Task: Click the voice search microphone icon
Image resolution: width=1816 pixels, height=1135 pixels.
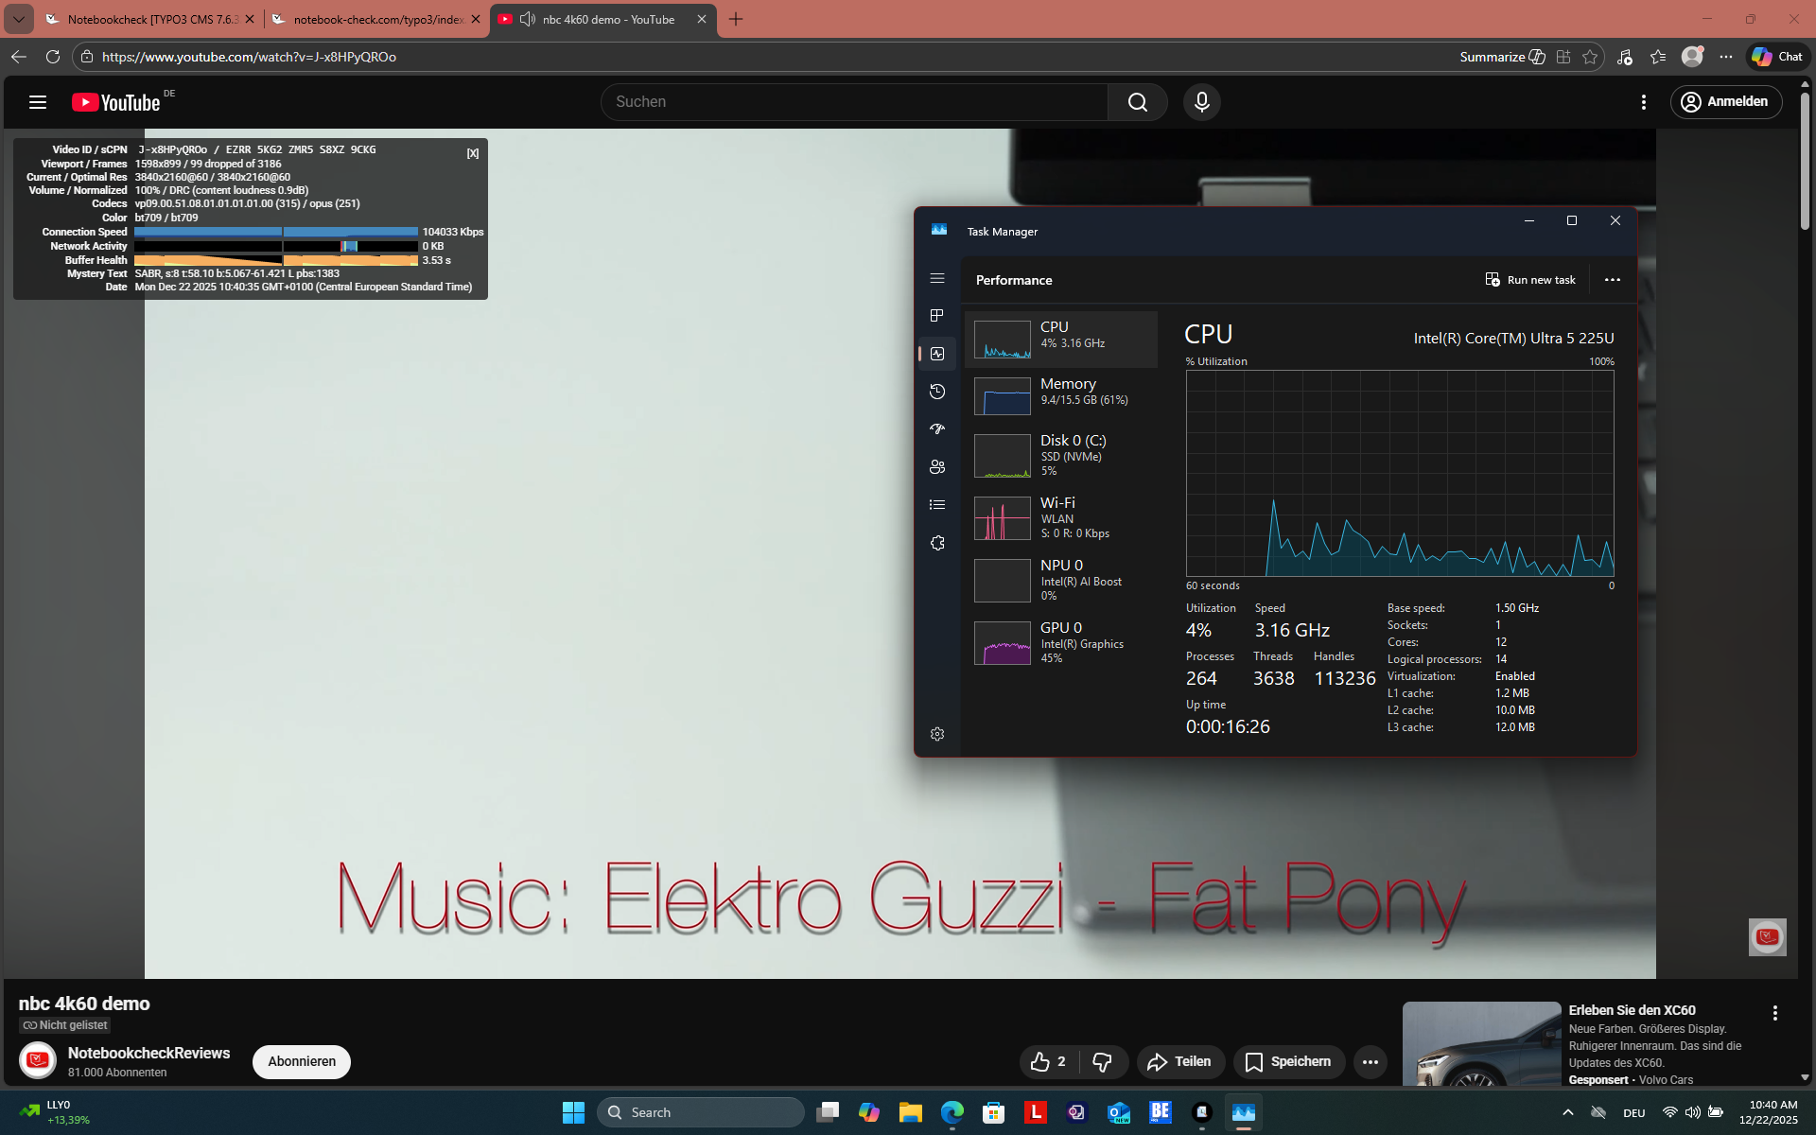Action: coord(1201,102)
